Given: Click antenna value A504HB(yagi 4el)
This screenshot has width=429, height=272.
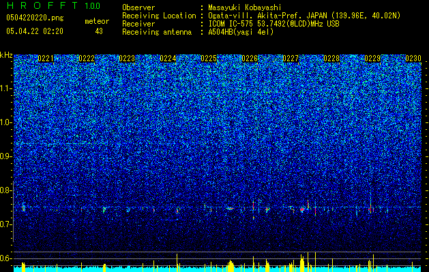Looking at the screenshot, I should (241, 32).
